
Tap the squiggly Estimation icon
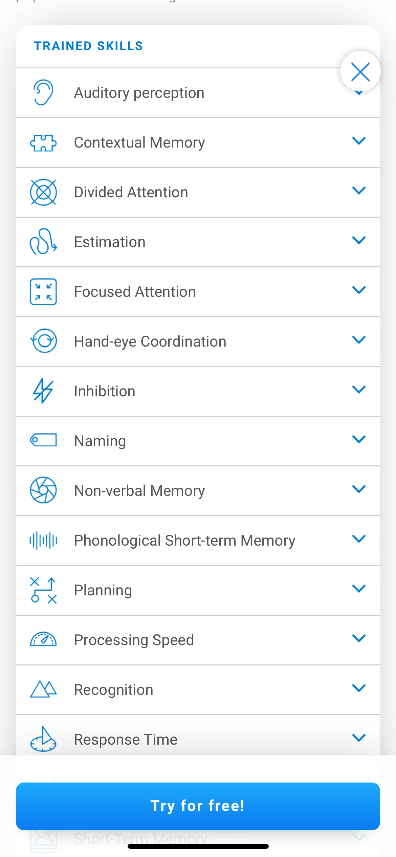pos(43,242)
